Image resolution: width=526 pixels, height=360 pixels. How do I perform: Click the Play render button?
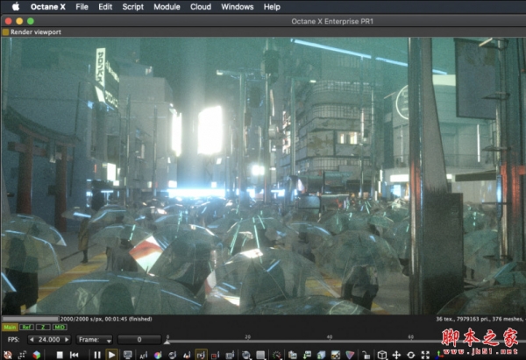click(111, 355)
